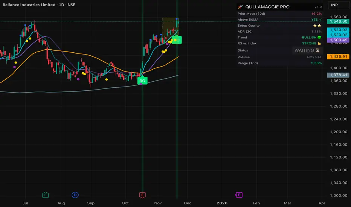Click the Setup Quality row label
Viewport: 351px width, 207px height.
[249, 26]
